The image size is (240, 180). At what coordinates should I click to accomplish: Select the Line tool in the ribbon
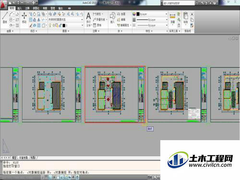tap(5, 18)
